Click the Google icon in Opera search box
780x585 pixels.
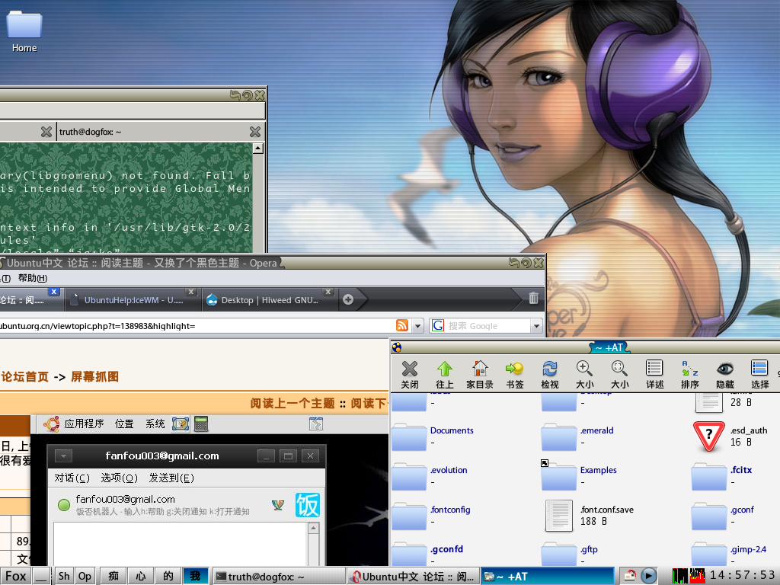(x=438, y=325)
